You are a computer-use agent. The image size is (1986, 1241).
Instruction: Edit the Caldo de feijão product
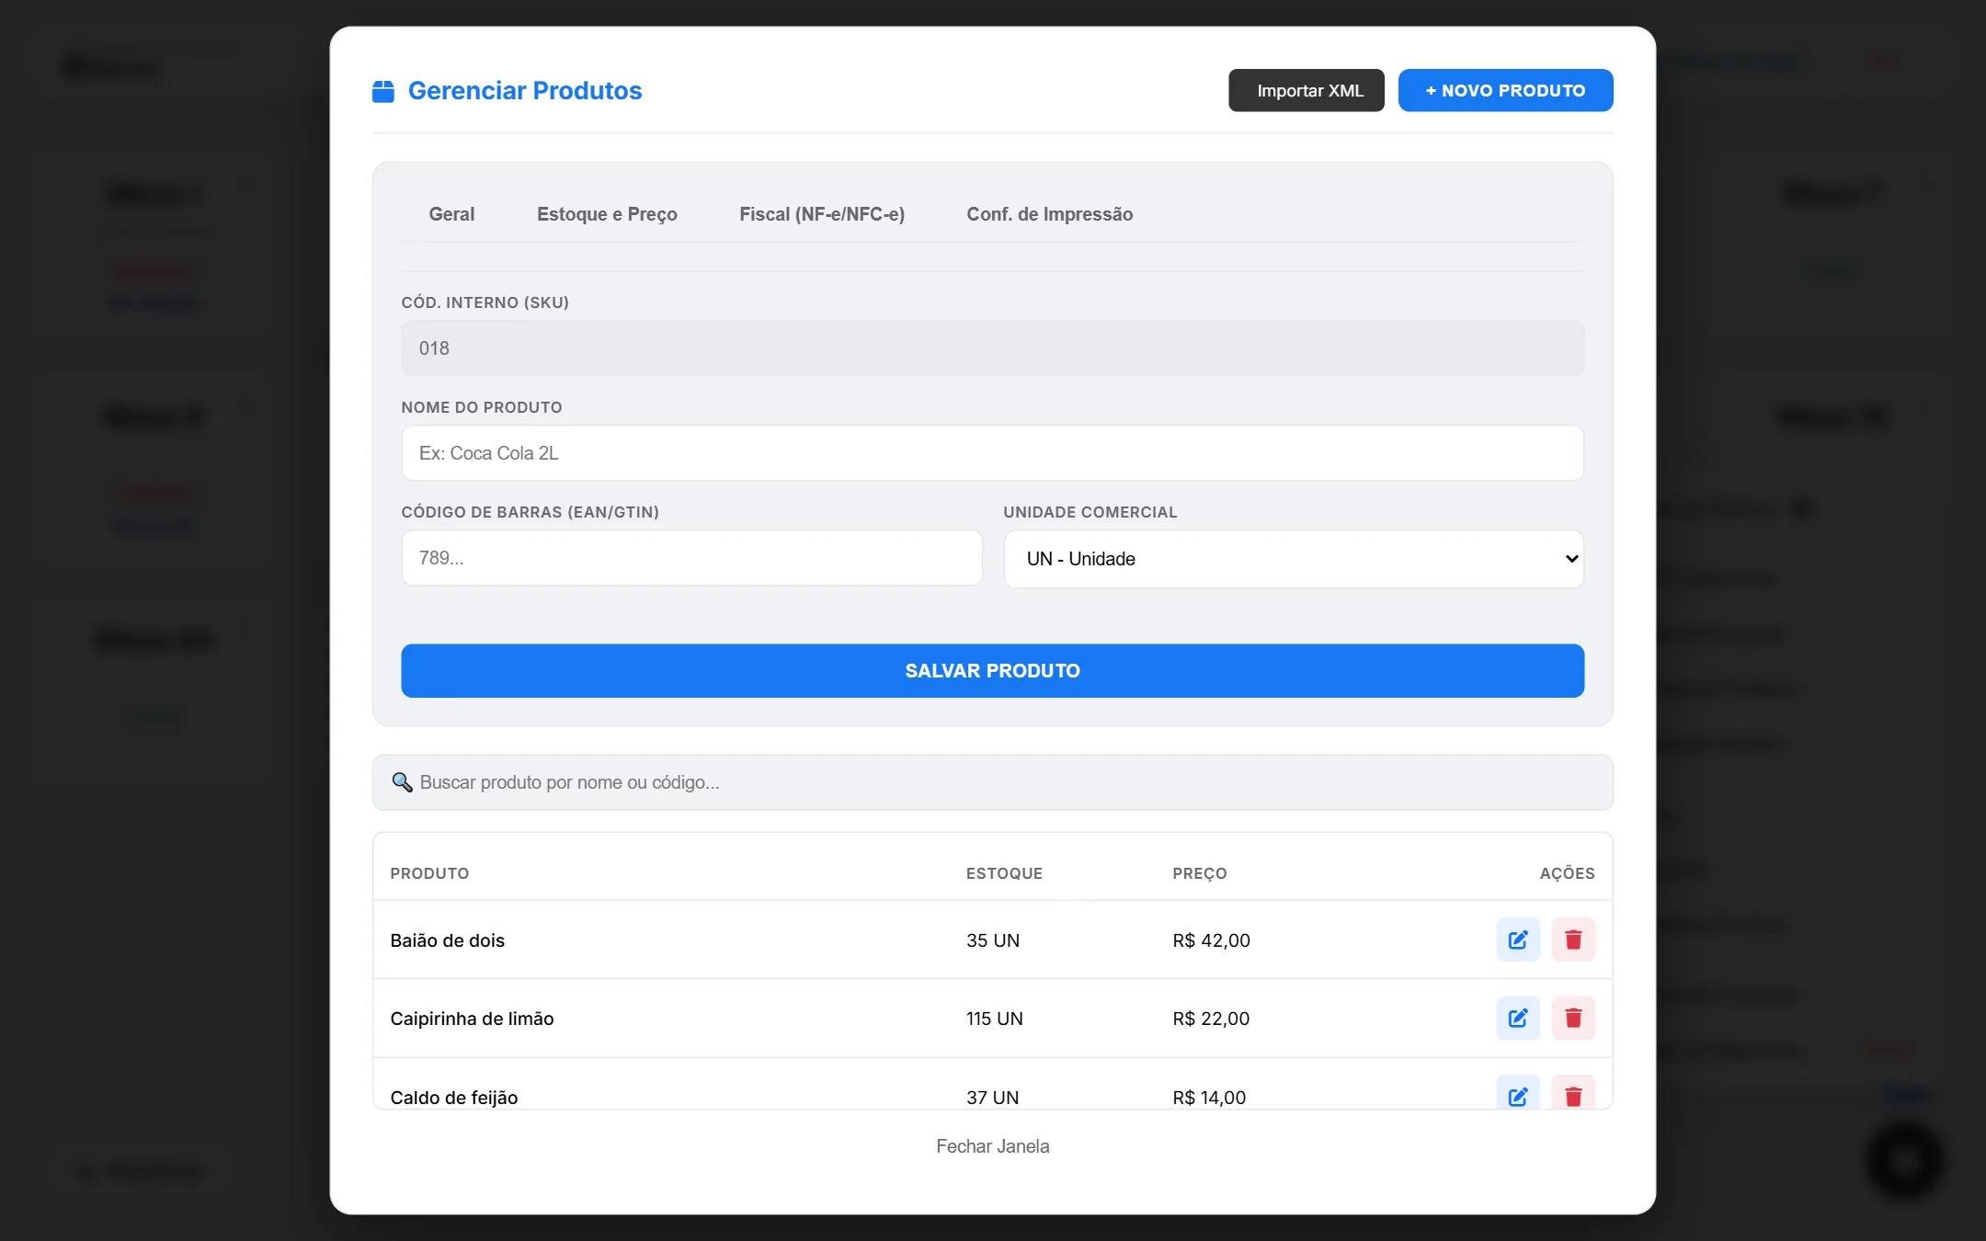[1518, 1094]
